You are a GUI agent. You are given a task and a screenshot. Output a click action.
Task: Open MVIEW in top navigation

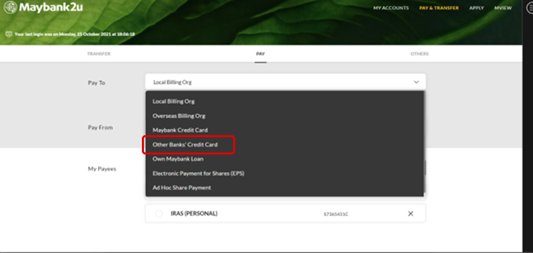pyautogui.click(x=503, y=8)
